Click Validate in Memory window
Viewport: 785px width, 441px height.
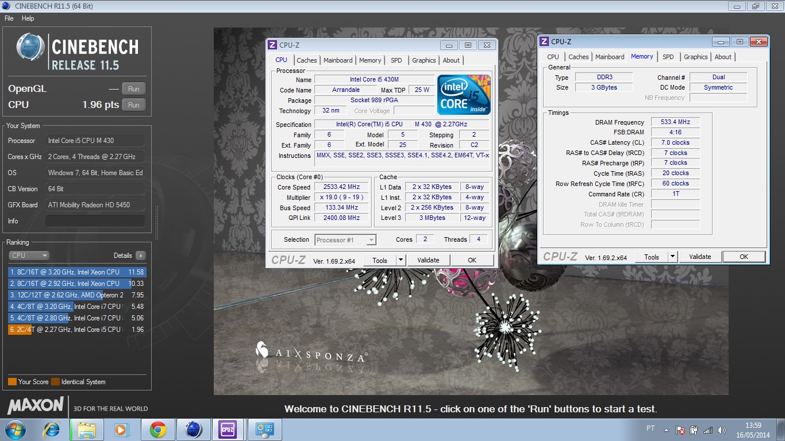pyautogui.click(x=700, y=257)
